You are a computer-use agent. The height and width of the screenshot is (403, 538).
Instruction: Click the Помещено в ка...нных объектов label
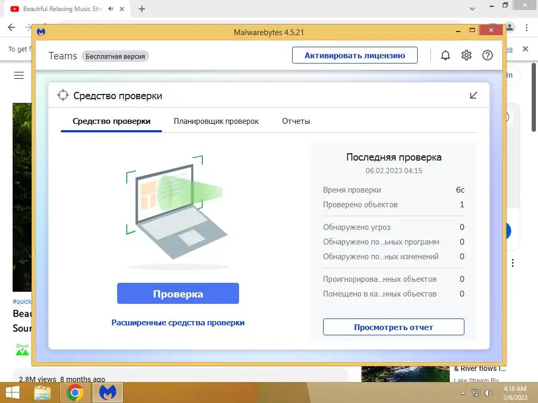[x=379, y=294]
